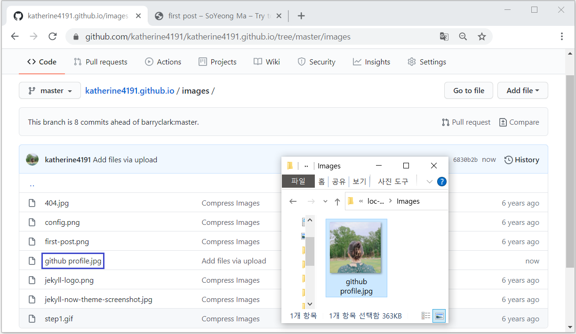
Task: Open Chrome three-dot menu
Action: click(x=562, y=37)
